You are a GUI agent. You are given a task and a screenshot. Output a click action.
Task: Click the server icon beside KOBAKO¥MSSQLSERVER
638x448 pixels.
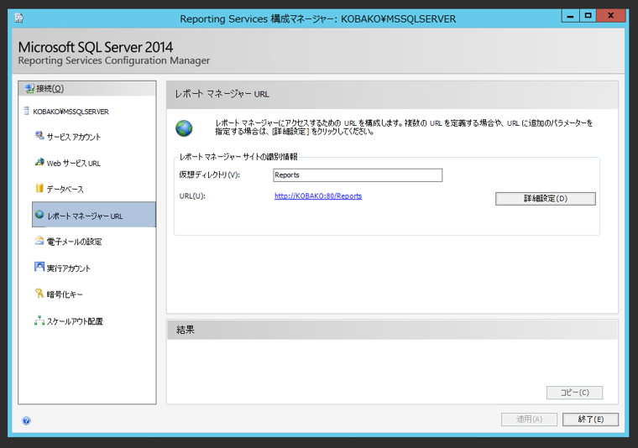(27, 111)
